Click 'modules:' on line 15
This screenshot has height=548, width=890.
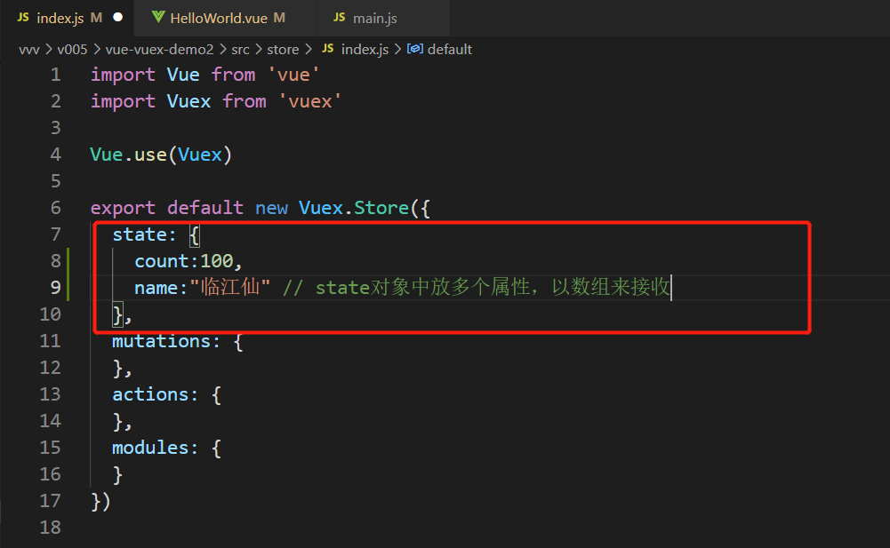click(156, 449)
